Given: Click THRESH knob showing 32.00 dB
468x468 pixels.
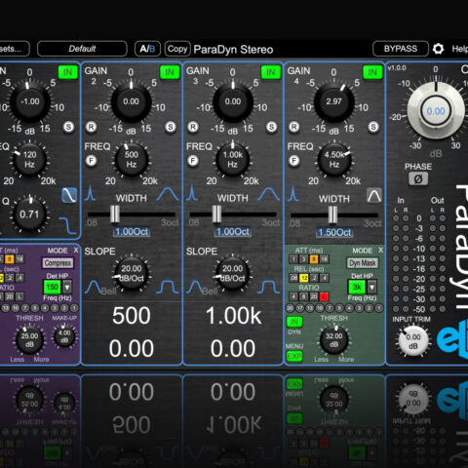Looking at the screenshot, I should (334, 340).
